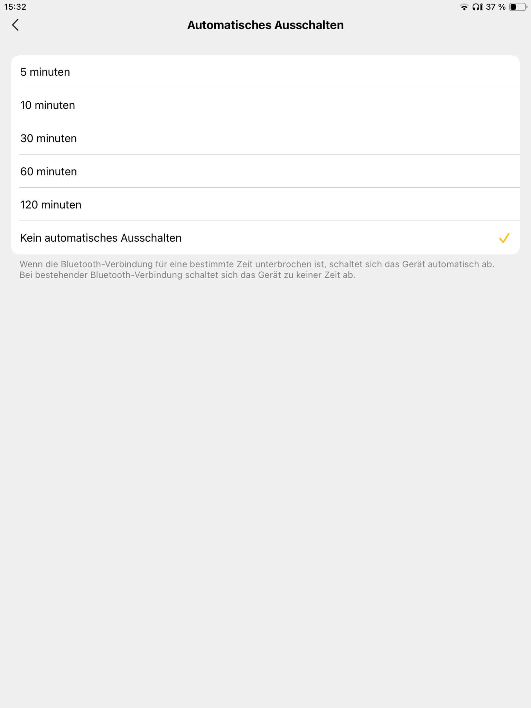Tap the Bluetooth-Verbindung explanation text
Viewport: 531px width, 708px height.
click(257, 269)
